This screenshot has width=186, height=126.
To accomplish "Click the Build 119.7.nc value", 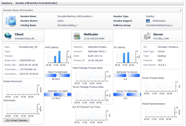I will (x=95, y=56).
